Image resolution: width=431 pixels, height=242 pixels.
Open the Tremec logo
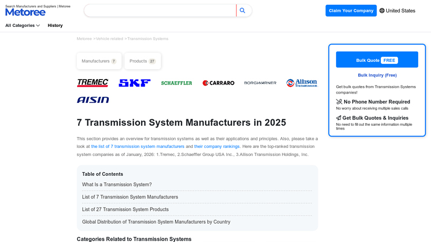coord(93,83)
